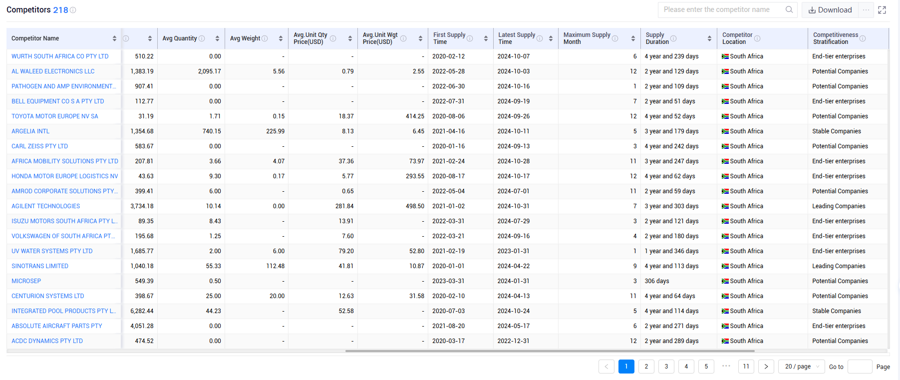
Task: Sort by Latest Supply Time
Action: 551,38
